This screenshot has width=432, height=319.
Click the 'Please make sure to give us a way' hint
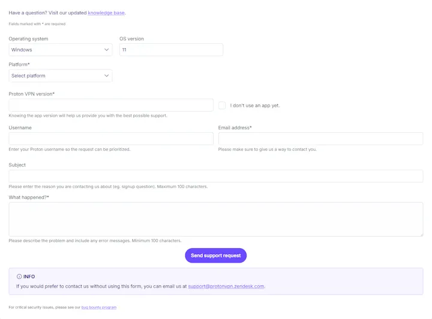[x=267, y=150]
